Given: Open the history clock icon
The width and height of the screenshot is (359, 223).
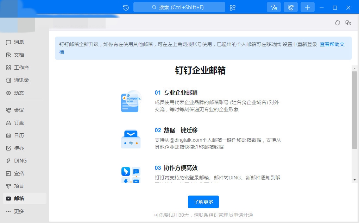Looking at the screenshot, I should [126, 7].
